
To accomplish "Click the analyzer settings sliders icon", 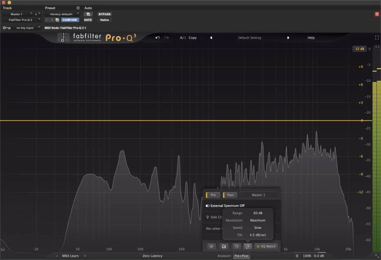I will (248, 246).
